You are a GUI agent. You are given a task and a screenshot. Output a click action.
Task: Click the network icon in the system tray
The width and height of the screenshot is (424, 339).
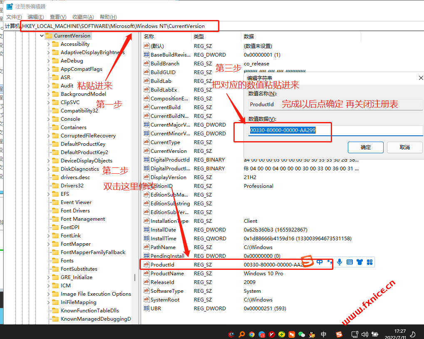click(355, 334)
